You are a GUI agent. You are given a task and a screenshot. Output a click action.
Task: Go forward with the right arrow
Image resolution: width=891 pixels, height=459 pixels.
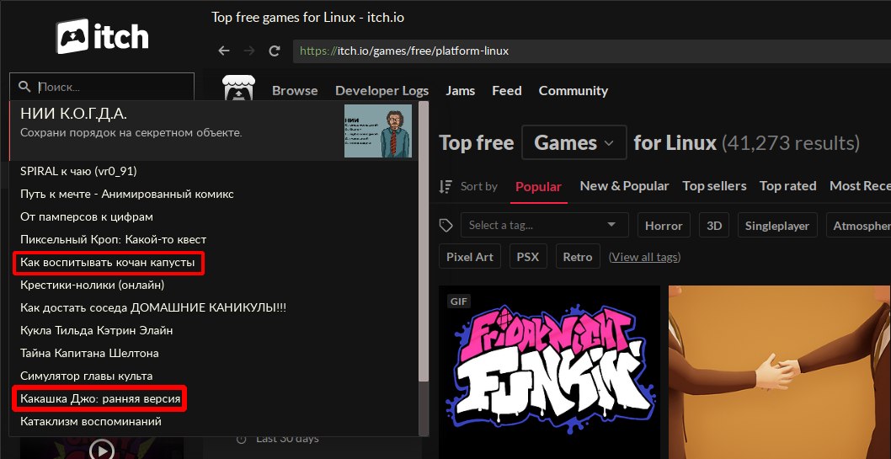249,51
